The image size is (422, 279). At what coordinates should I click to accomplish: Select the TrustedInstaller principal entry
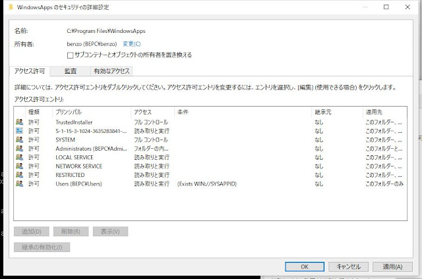pyautogui.click(x=74, y=122)
